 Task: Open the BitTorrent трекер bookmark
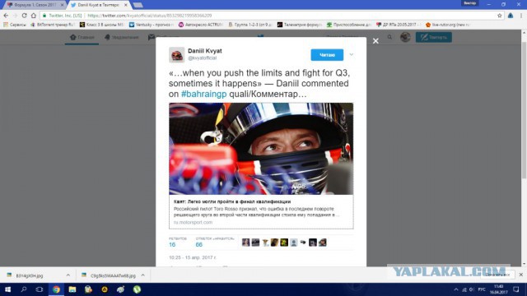(x=53, y=25)
